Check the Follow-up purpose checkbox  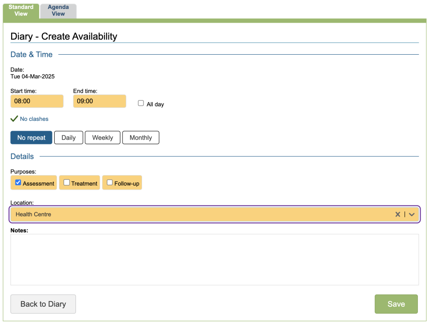coord(110,182)
